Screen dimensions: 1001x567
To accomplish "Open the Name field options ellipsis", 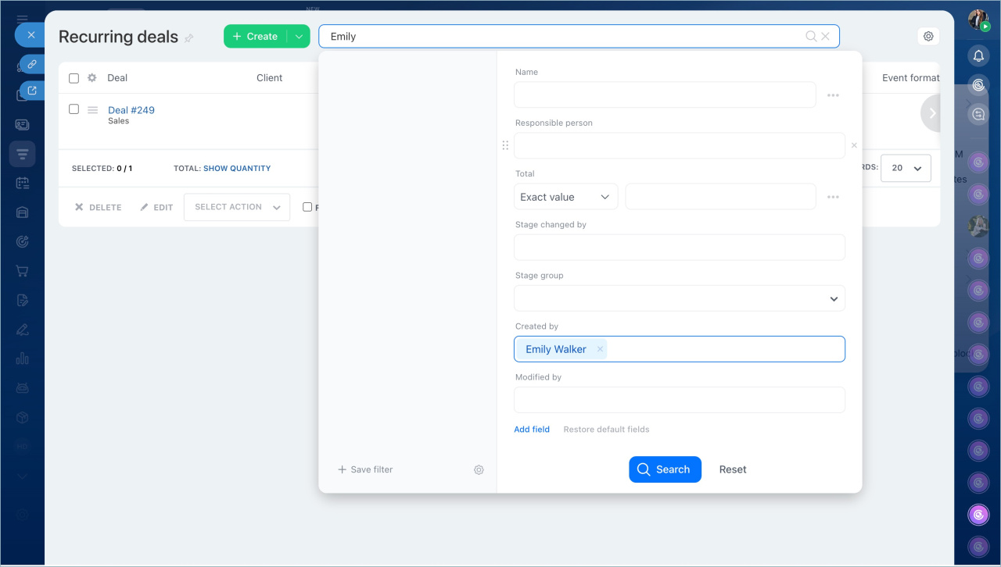I will (x=833, y=95).
